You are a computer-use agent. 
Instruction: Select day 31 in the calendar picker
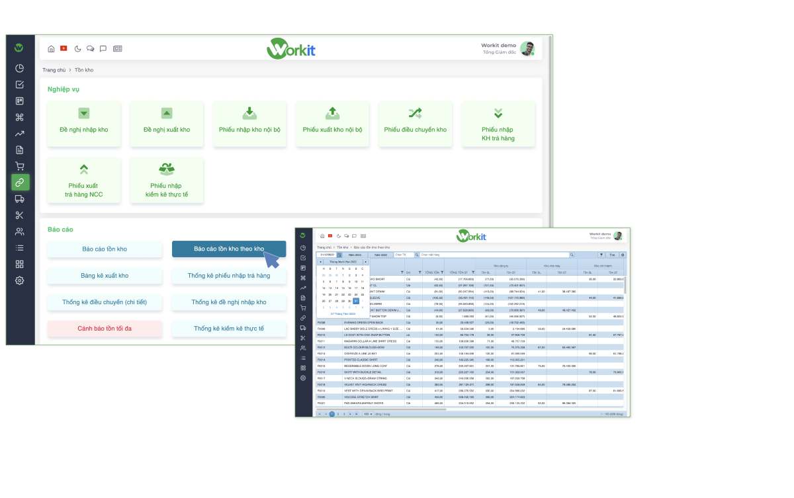click(355, 301)
